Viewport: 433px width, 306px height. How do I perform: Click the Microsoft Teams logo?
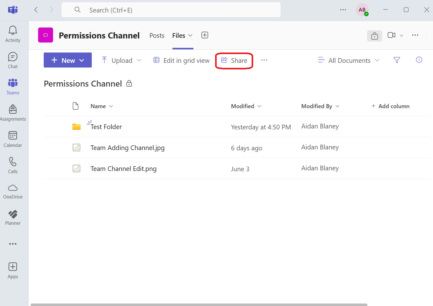point(13,10)
